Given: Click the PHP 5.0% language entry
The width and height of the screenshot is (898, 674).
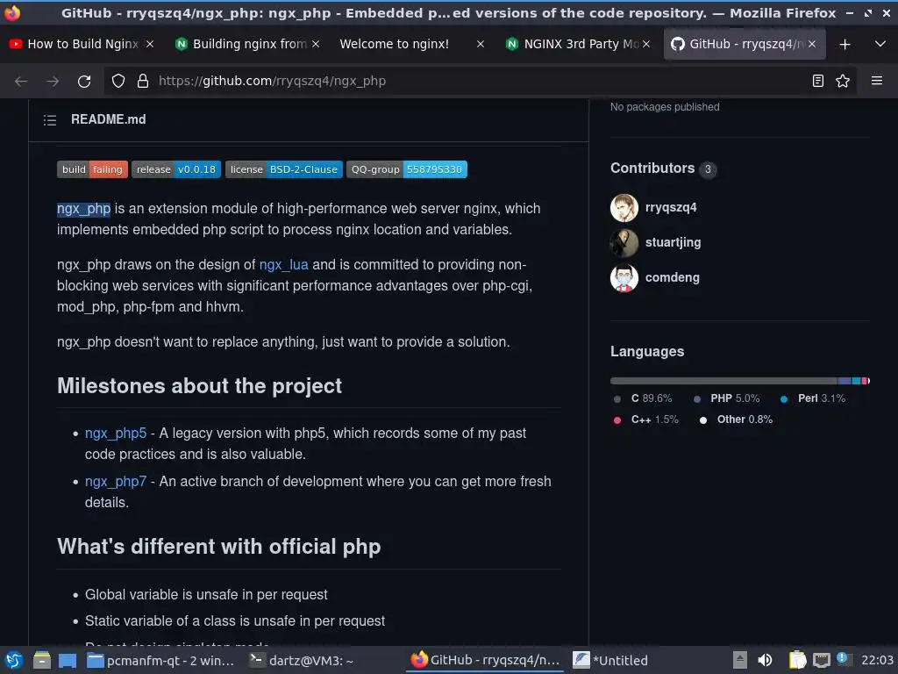Looking at the screenshot, I should point(727,398).
